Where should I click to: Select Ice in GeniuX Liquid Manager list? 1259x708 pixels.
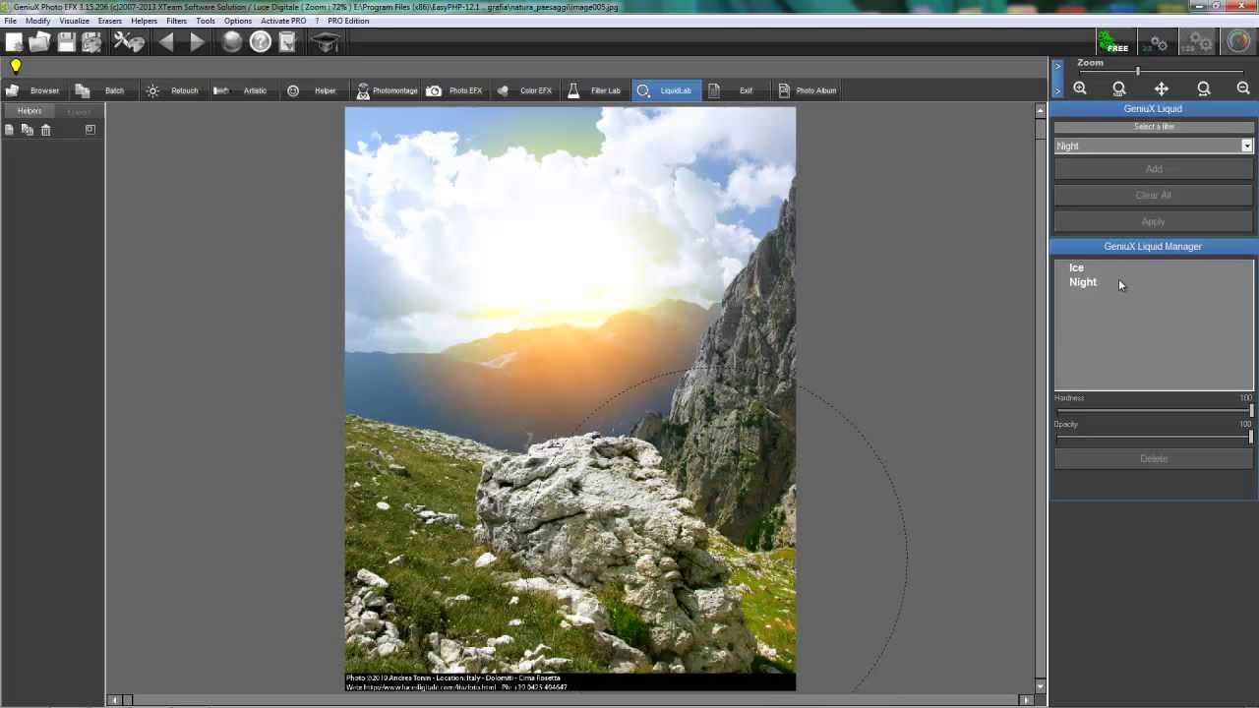tap(1076, 267)
